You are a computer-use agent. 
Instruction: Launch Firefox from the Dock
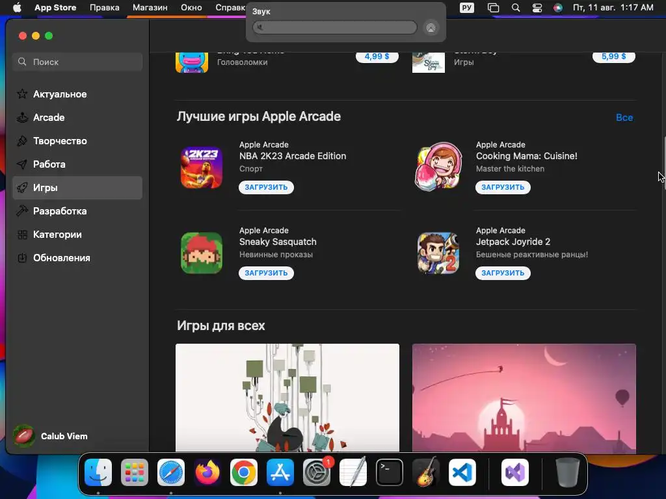point(207,472)
